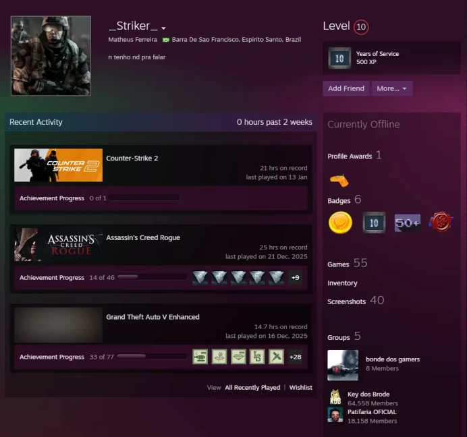Open the bonde dos gamers group avatar
This screenshot has width=467, height=437.
343,366
